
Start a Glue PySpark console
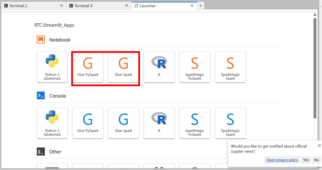[x=88, y=123]
